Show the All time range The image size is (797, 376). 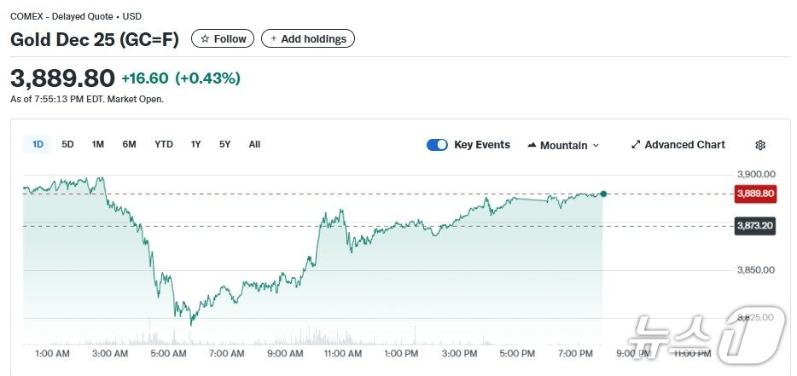254,144
